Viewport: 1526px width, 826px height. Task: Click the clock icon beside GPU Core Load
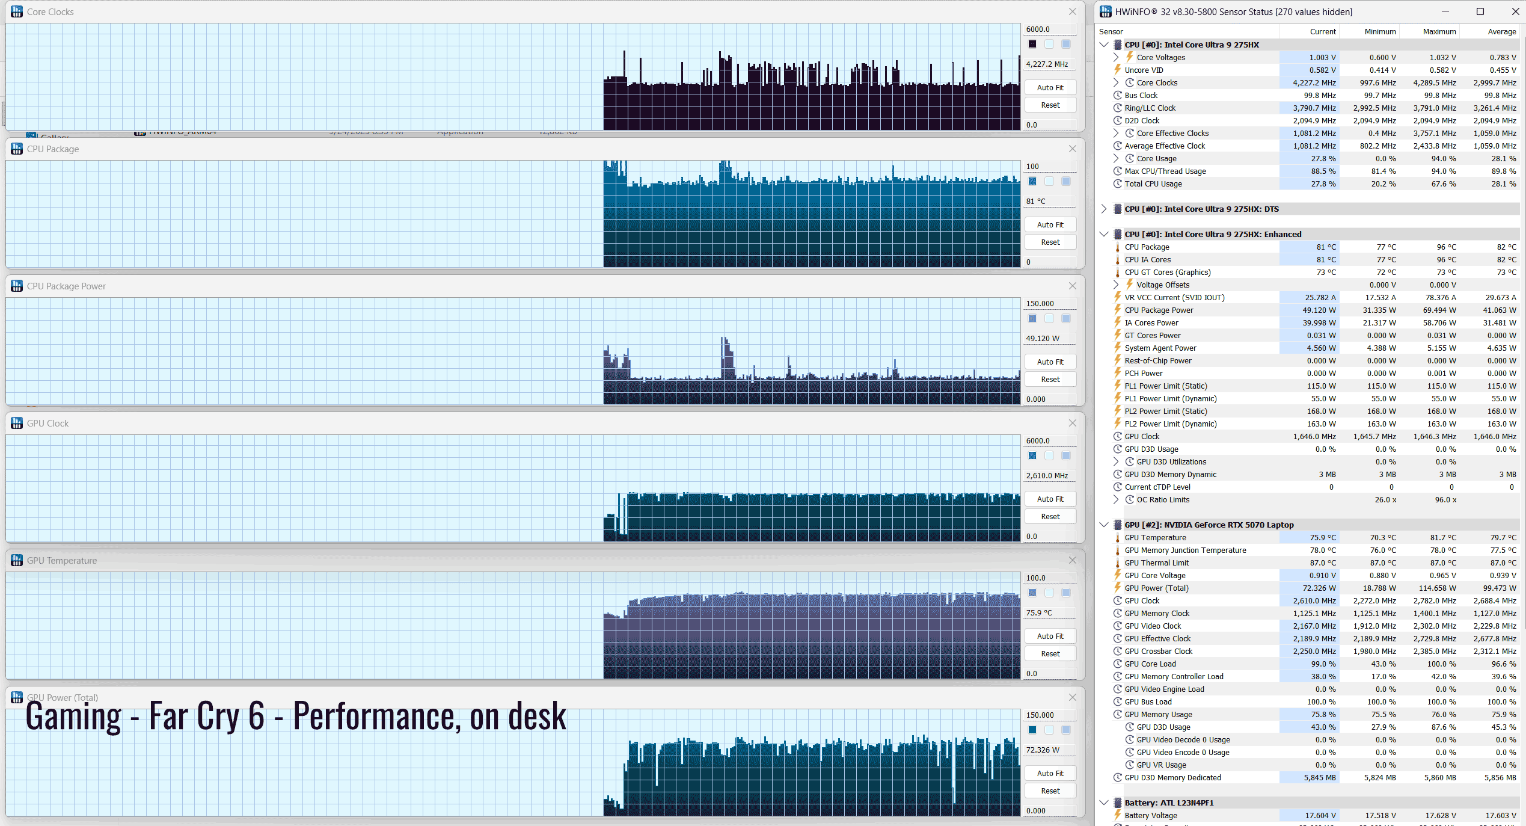coord(1118,664)
